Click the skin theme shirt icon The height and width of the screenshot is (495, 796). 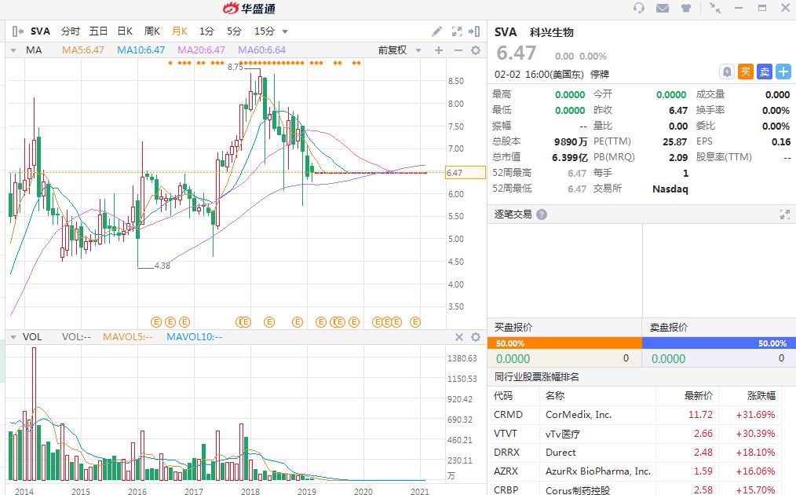click(686, 9)
